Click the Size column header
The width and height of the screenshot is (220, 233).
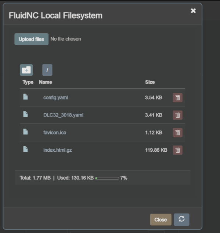pyautogui.click(x=150, y=82)
